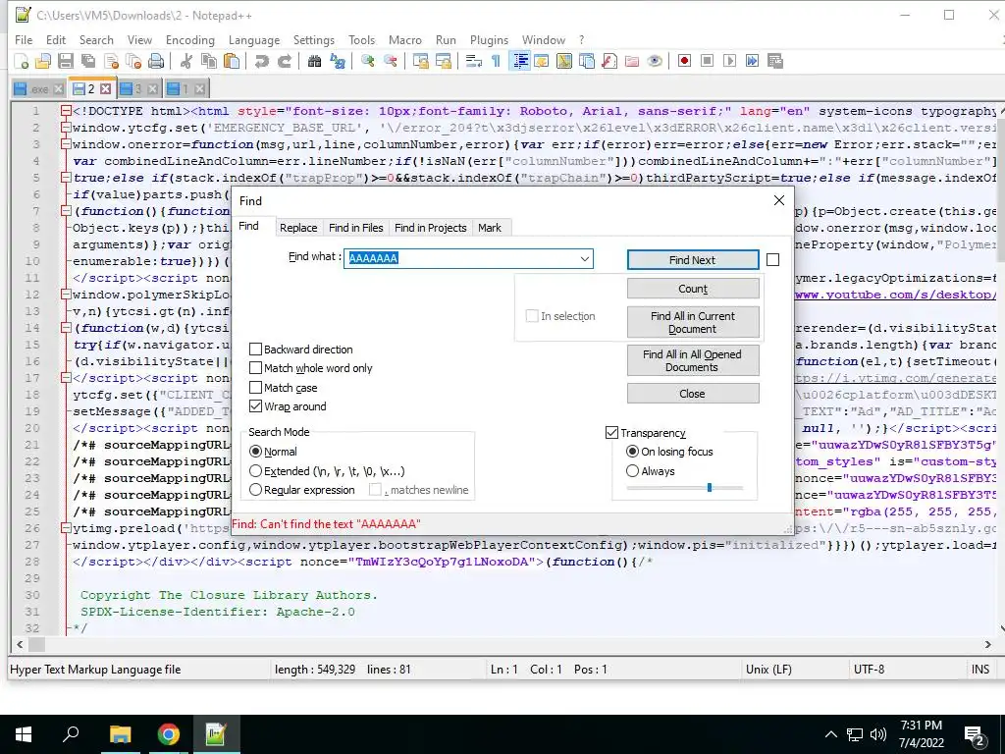
Task: Enable Match whole word only
Action: click(256, 368)
